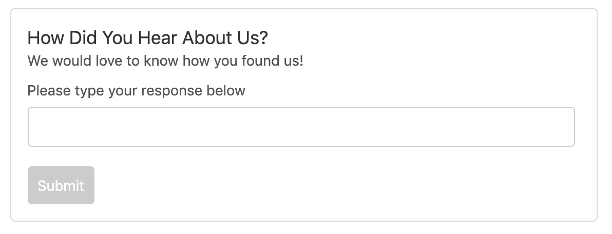Click the input field's descriptive label text
Image resolution: width=612 pixels, height=234 pixels.
click(137, 91)
